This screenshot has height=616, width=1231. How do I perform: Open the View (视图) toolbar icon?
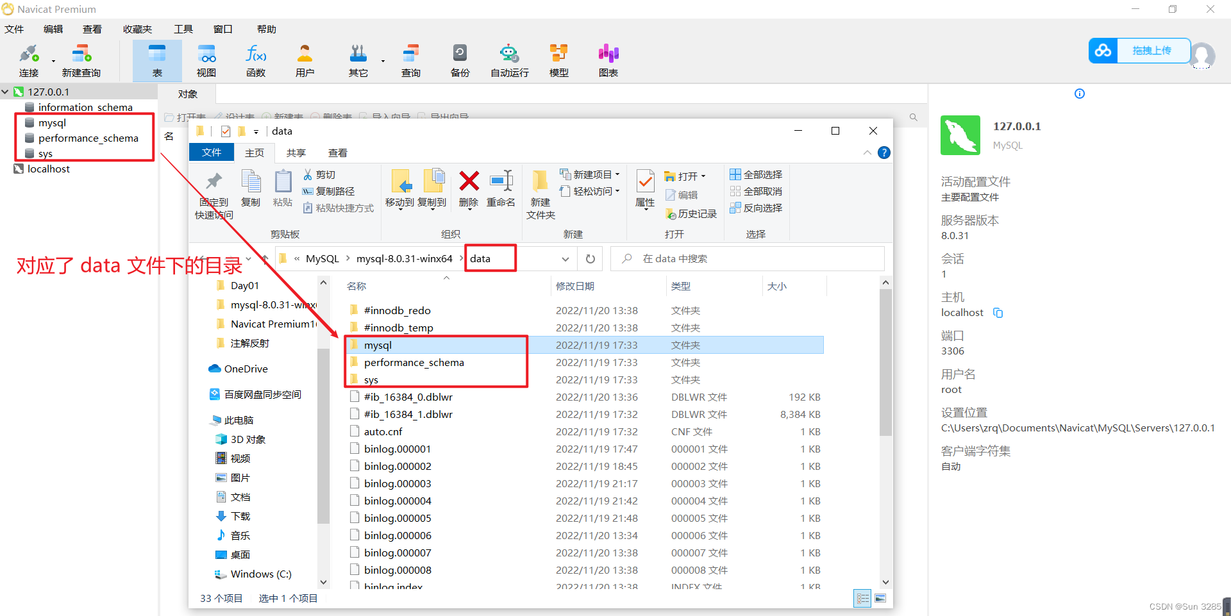click(x=206, y=61)
